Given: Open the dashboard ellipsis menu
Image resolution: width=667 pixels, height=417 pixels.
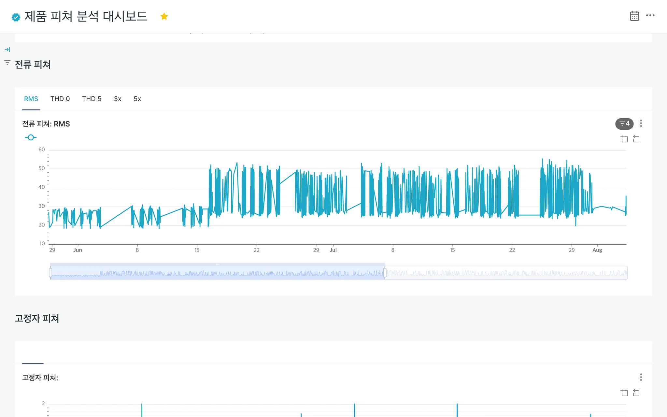Looking at the screenshot, I should point(650,15).
